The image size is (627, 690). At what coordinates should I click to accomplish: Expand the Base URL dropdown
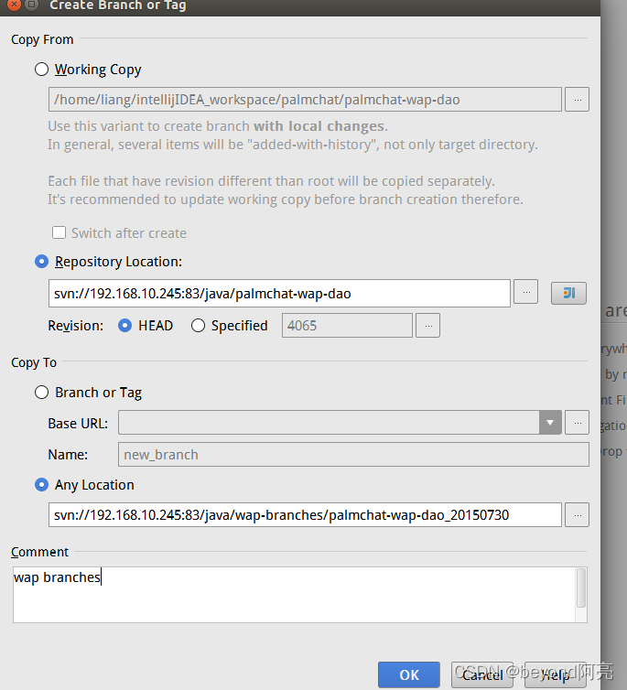tap(550, 423)
